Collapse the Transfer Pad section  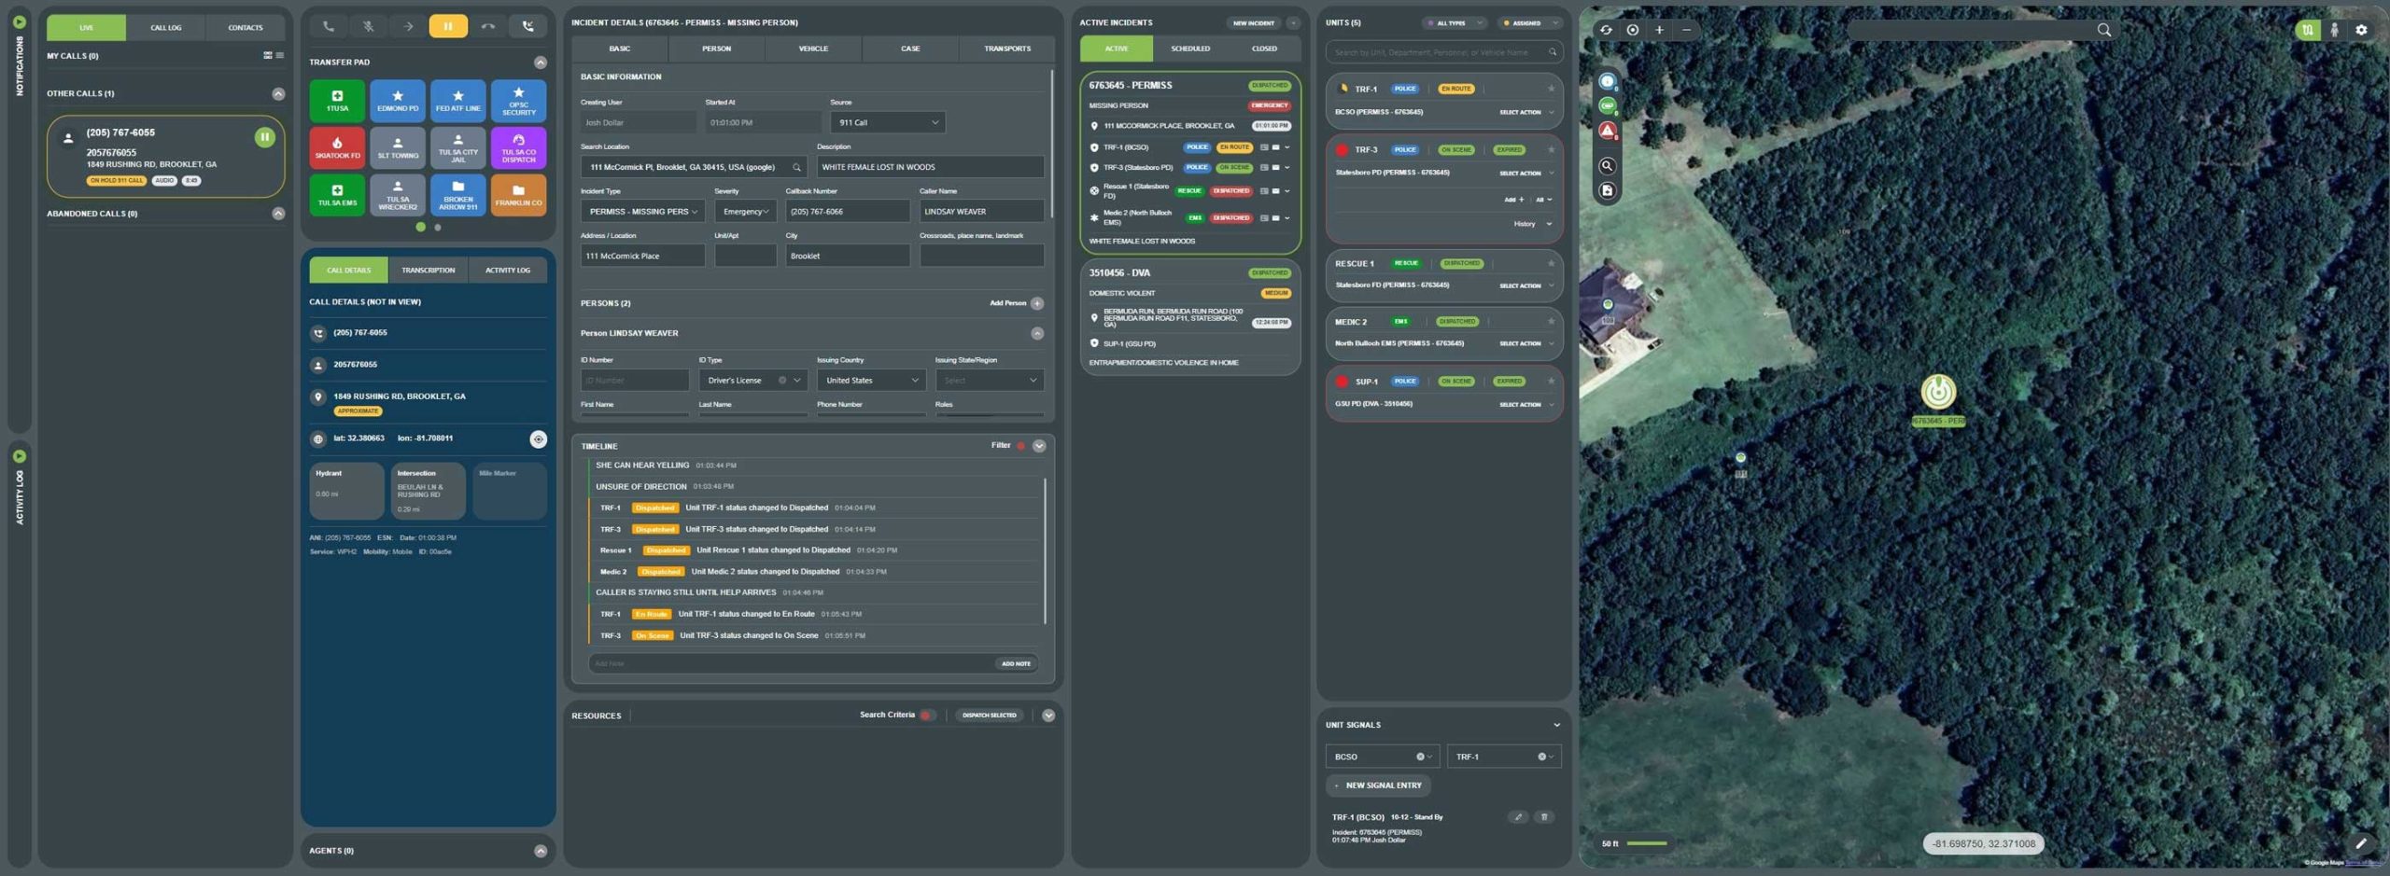(540, 63)
